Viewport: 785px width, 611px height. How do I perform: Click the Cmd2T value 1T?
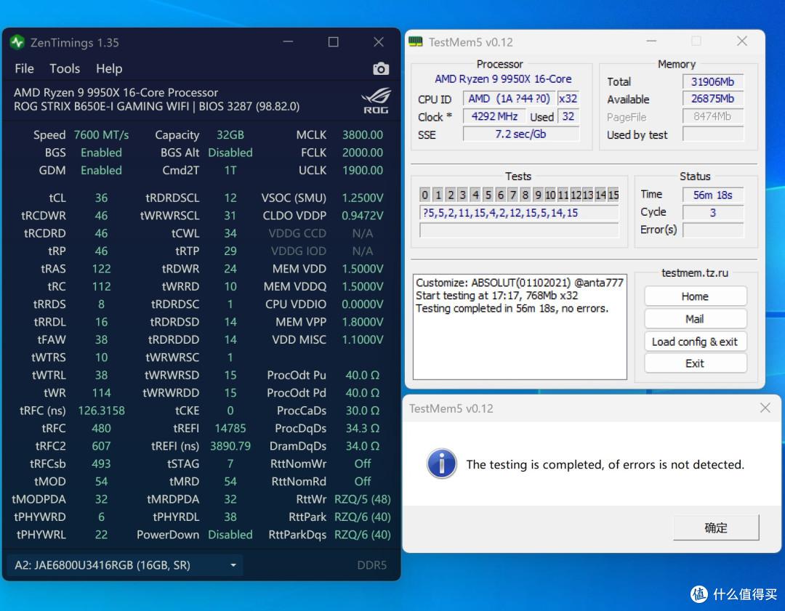pyautogui.click(x=230, y=170)
